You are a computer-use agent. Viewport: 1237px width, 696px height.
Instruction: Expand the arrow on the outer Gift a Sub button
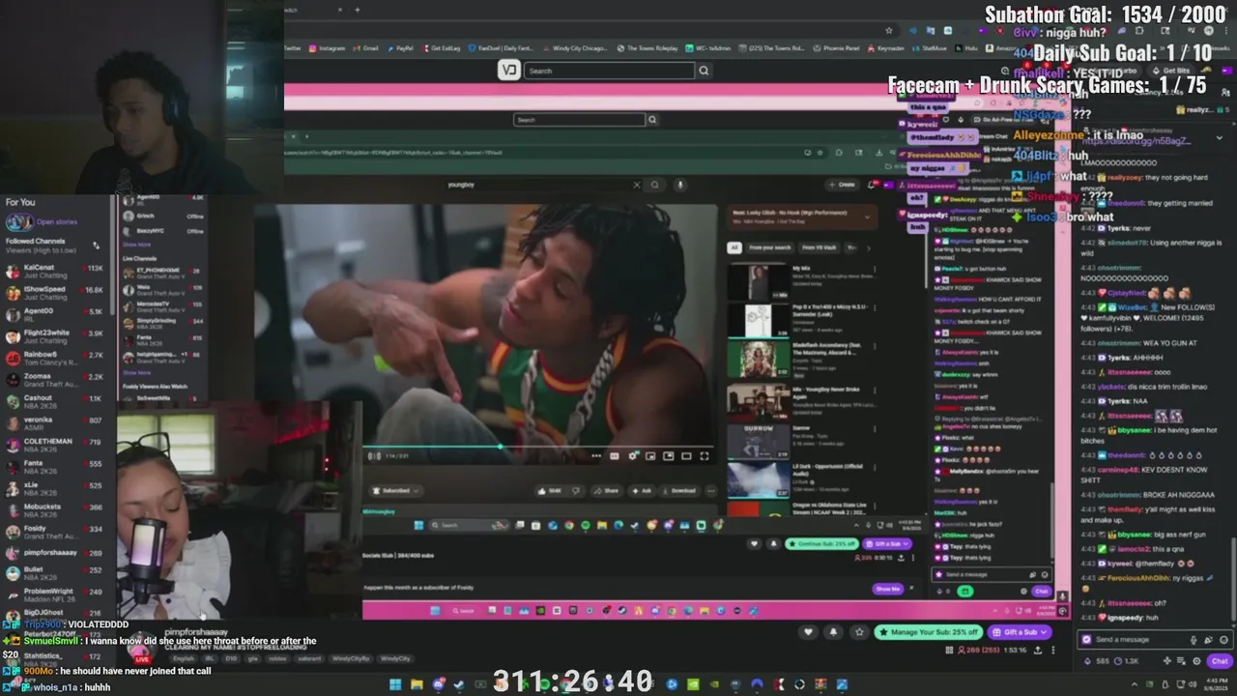1045,632
